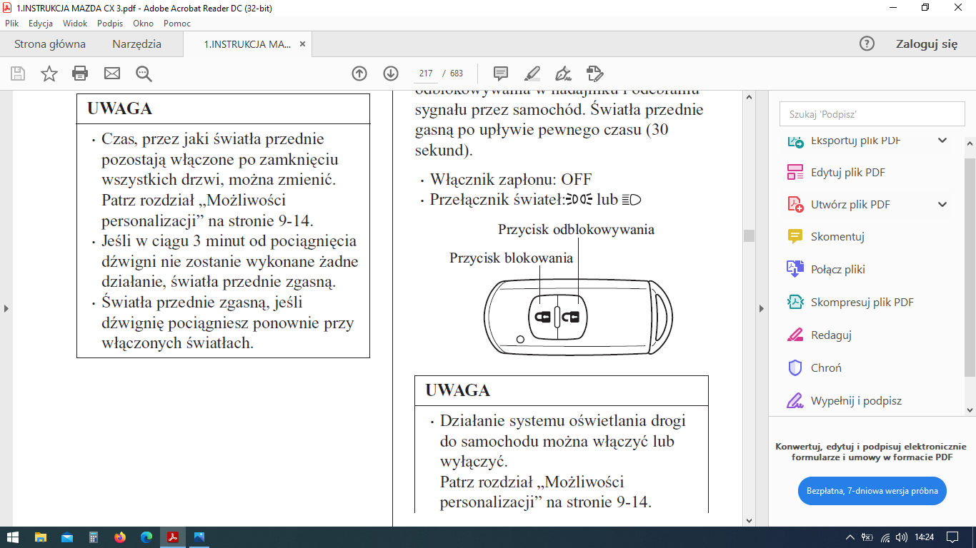
Task: Expand the Eksportuj plik PDF chevron
Action: pos(942,141)
